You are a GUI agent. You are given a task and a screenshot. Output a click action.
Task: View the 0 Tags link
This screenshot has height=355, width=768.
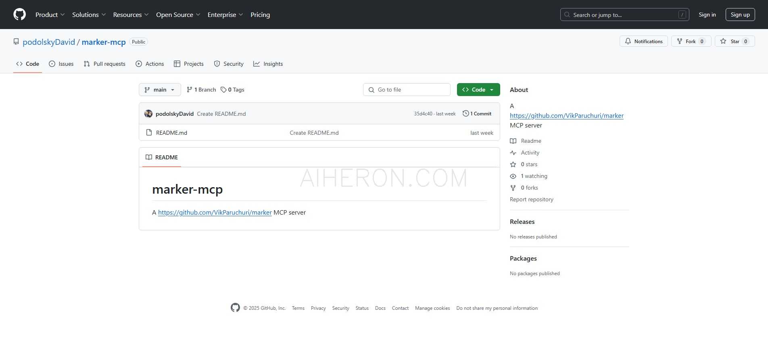pyautogui.click(x=232, y=90)
